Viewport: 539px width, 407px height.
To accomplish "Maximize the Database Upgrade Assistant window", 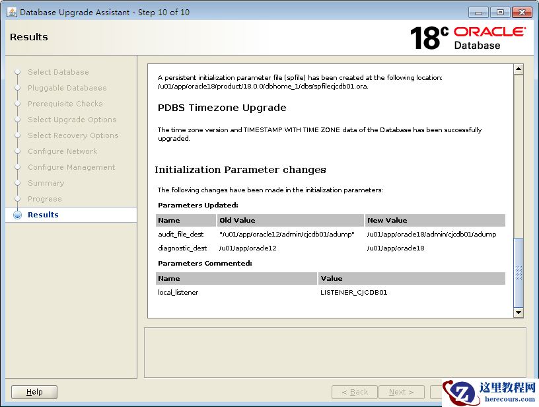I will [499, 12].
